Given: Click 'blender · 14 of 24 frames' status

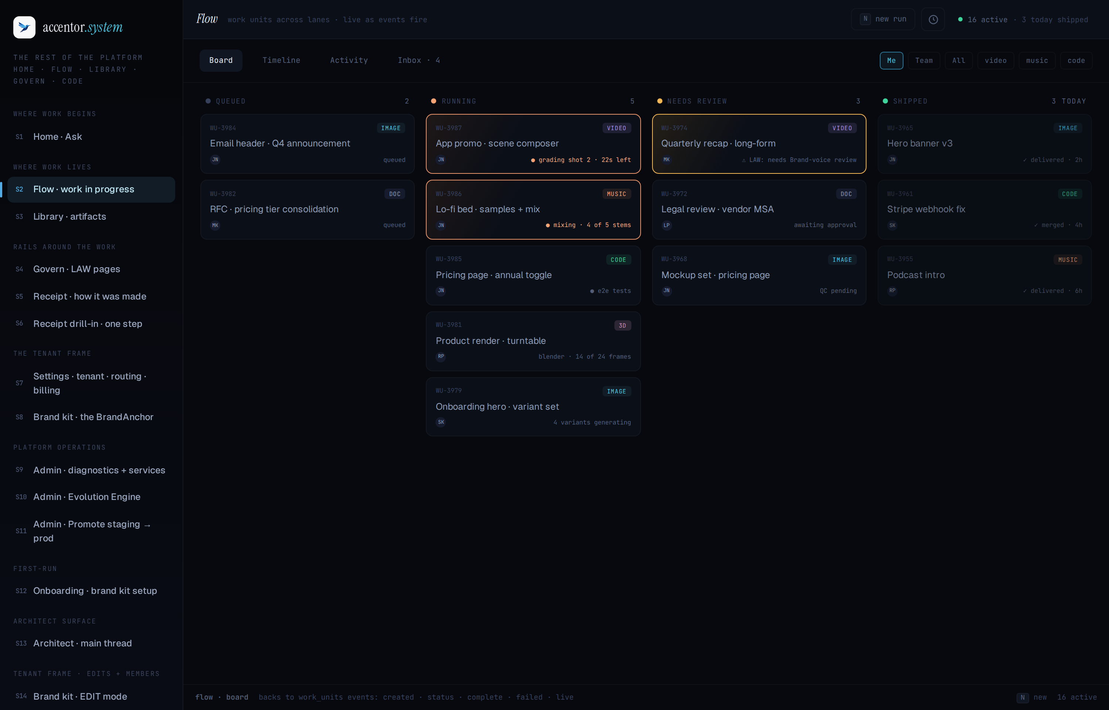Looking at the screenshot, I should click(x=585, y=357).
